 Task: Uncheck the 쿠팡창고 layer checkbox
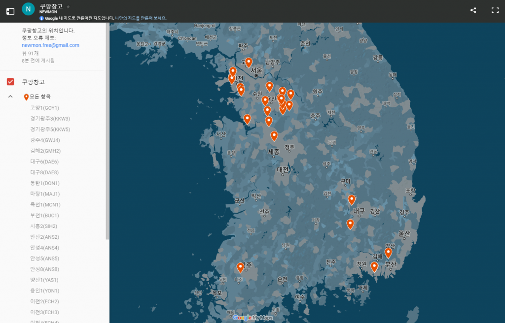[x=10, y=82]
